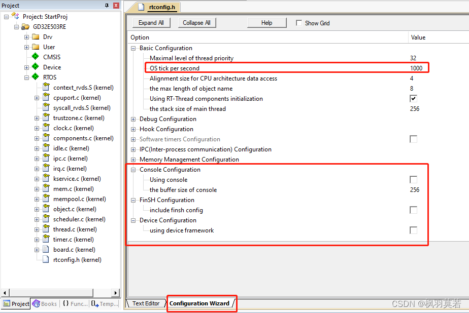
Task: Enable the using device framework checkbox
Action: coord(413,230)
